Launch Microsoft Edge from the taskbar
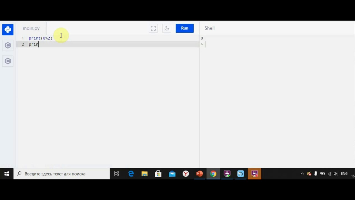The width and height of the screenshot is (355, 200). click(131, 174)
